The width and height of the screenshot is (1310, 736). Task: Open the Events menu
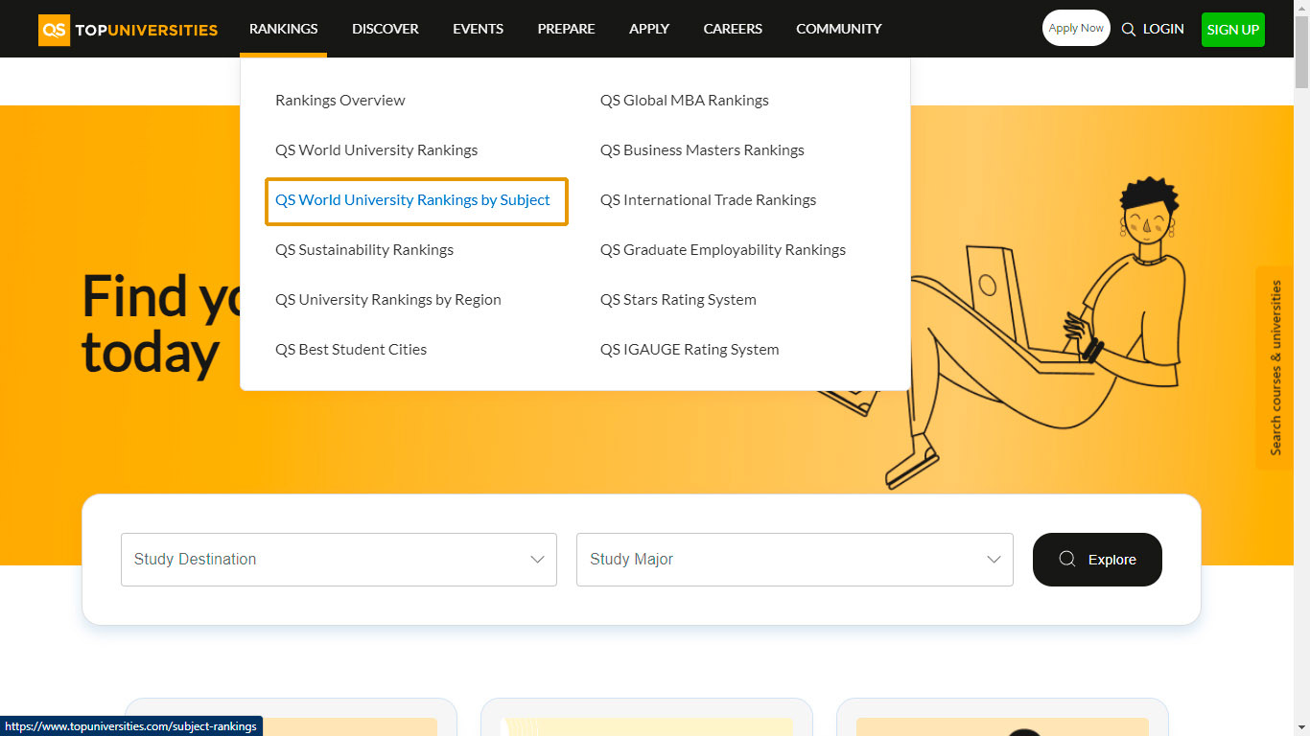[478, 29]
